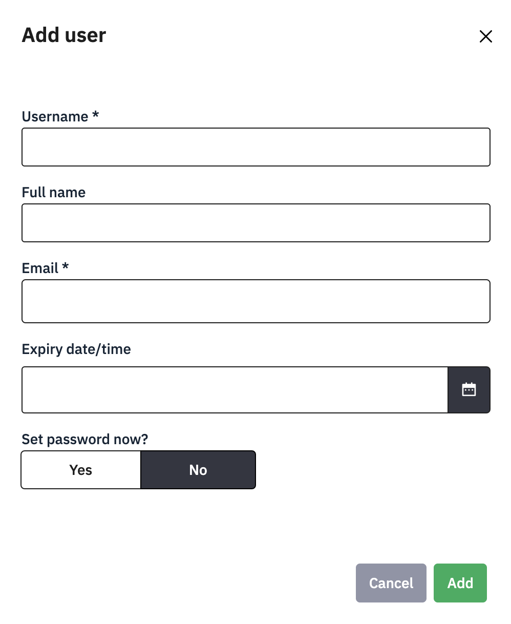Select No for Set password now

point(198,470)
